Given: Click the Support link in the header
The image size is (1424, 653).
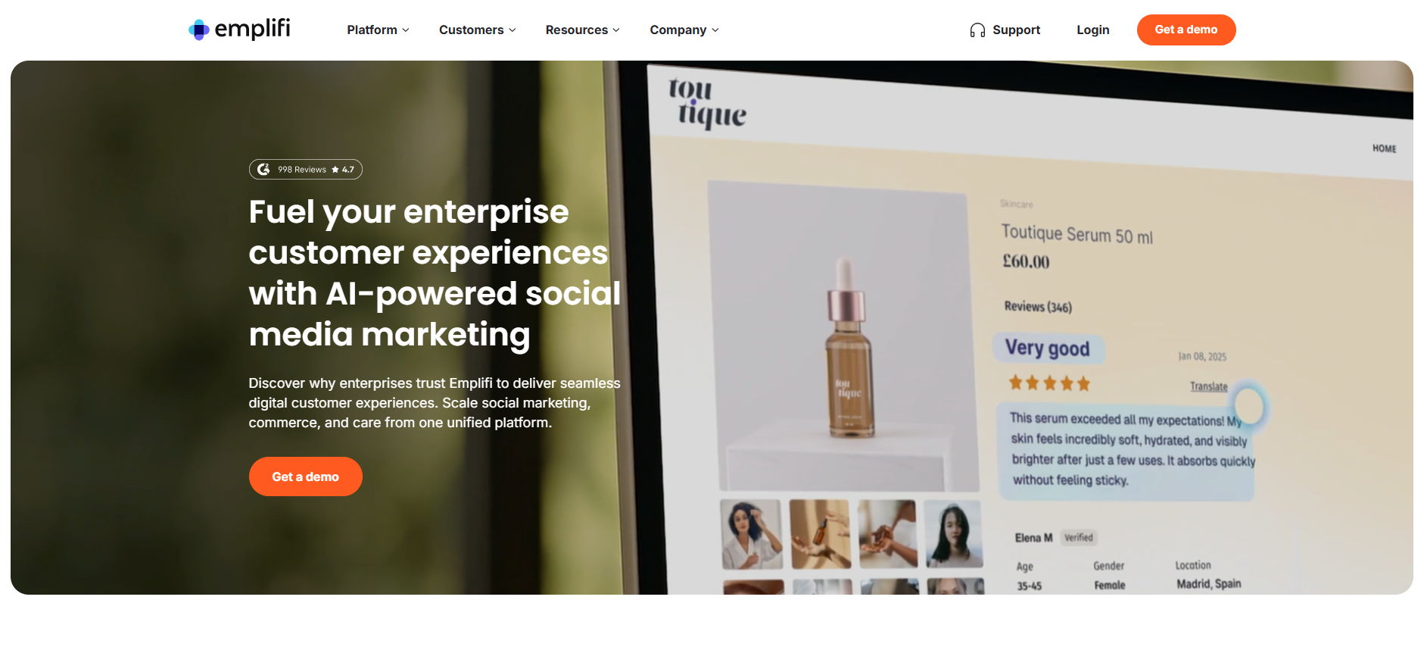Looking at the screenshot, I should click(x=1016, y=30).
